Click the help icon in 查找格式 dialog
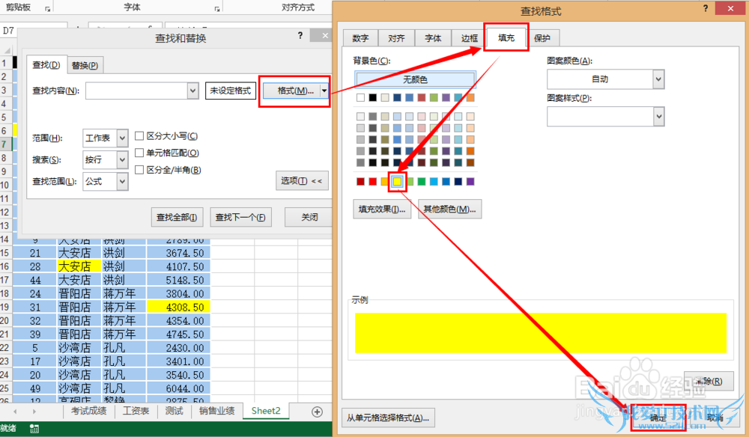 tap(705, 8)
